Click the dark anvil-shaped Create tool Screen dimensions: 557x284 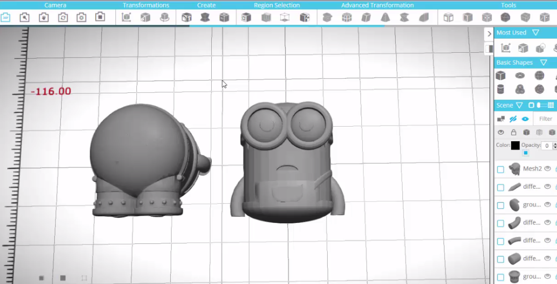205,18
